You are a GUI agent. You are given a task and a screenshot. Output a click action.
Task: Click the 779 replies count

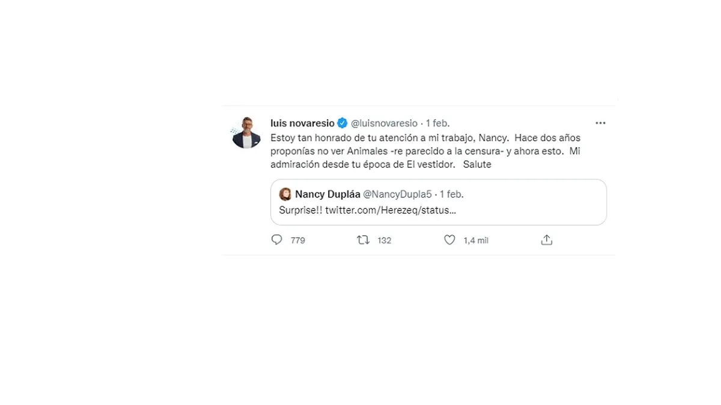[x=297, y=241]
